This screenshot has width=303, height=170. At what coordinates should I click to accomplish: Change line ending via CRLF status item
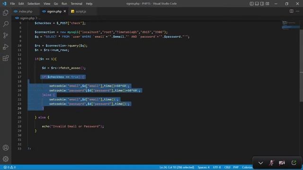click(x=227, y=167)
